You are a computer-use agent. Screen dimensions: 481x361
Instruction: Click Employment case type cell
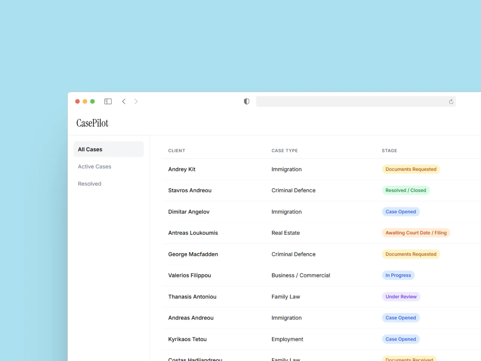[x=287, y=339]
